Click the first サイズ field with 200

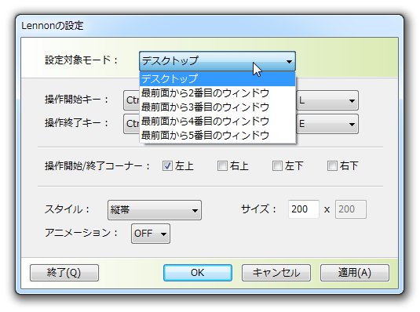pos(304,209)
